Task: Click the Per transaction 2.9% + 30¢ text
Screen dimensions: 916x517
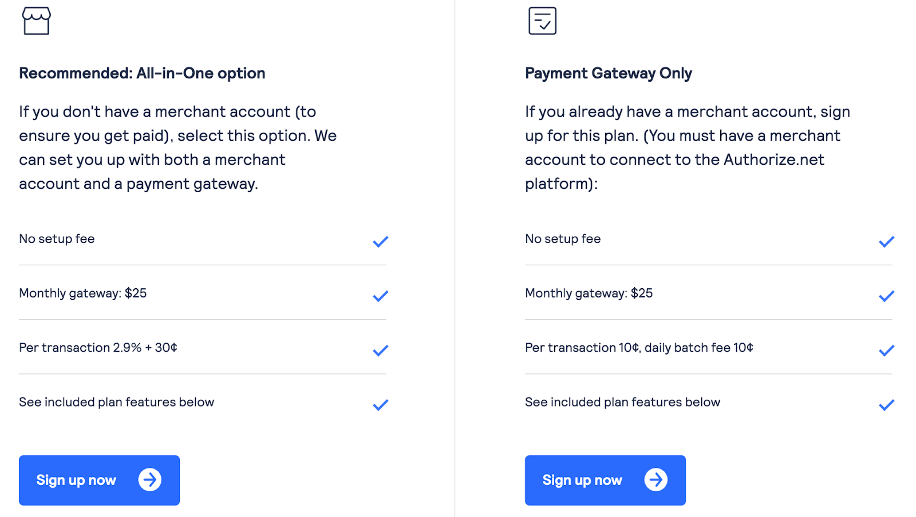Action: pyautogui.click(x=98, y=348)
